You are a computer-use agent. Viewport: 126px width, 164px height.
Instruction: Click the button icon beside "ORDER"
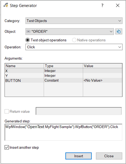click(x=28, y=32)
